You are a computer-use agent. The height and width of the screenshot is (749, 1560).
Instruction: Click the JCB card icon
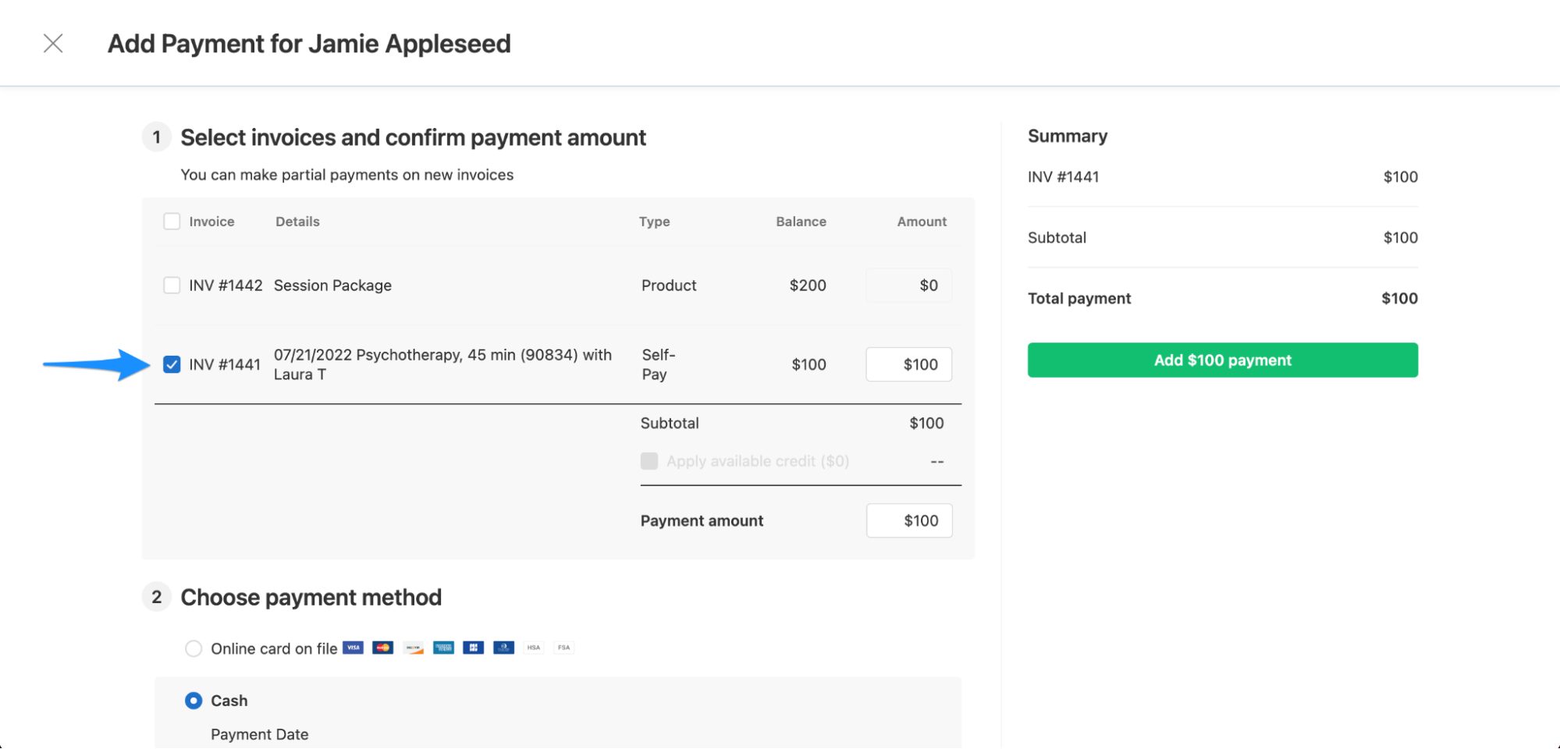point(473,648)
